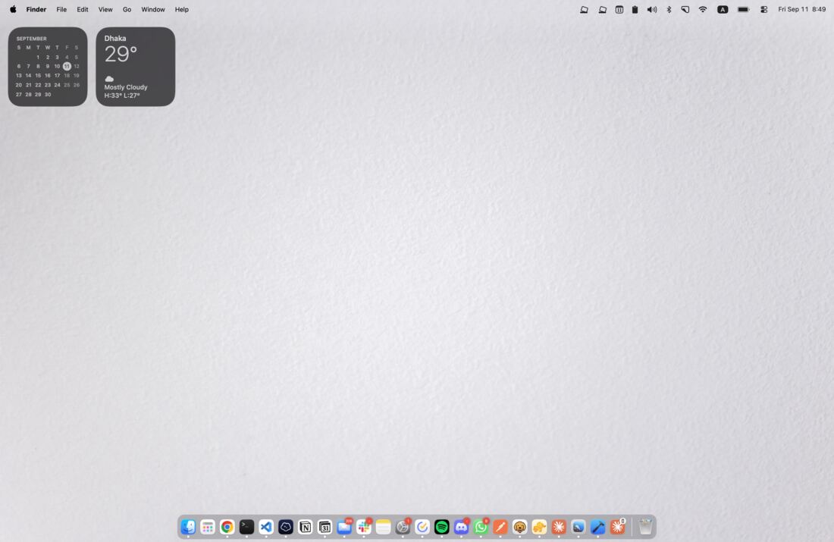
Task: Launch Spotify from the dock
Action: [x=441, y=527]
